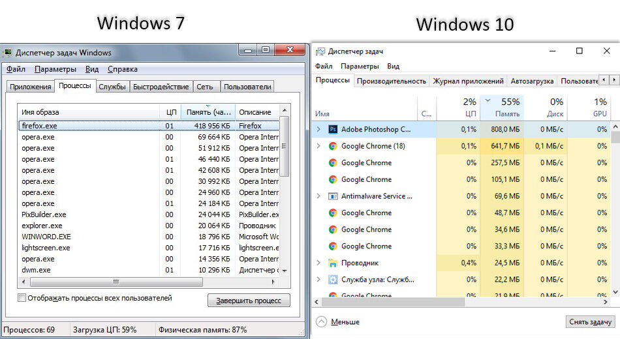Select the lightscreen.exe process row

[149, 248]
